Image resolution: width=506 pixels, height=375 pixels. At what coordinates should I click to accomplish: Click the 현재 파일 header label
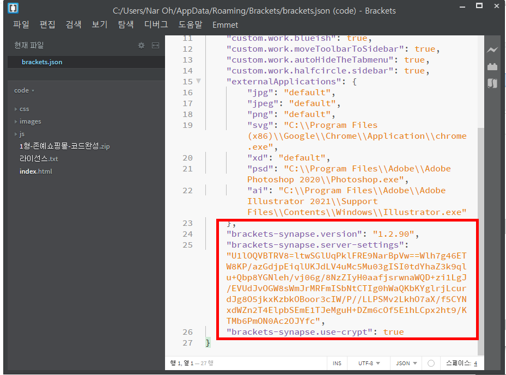point(29,46)
